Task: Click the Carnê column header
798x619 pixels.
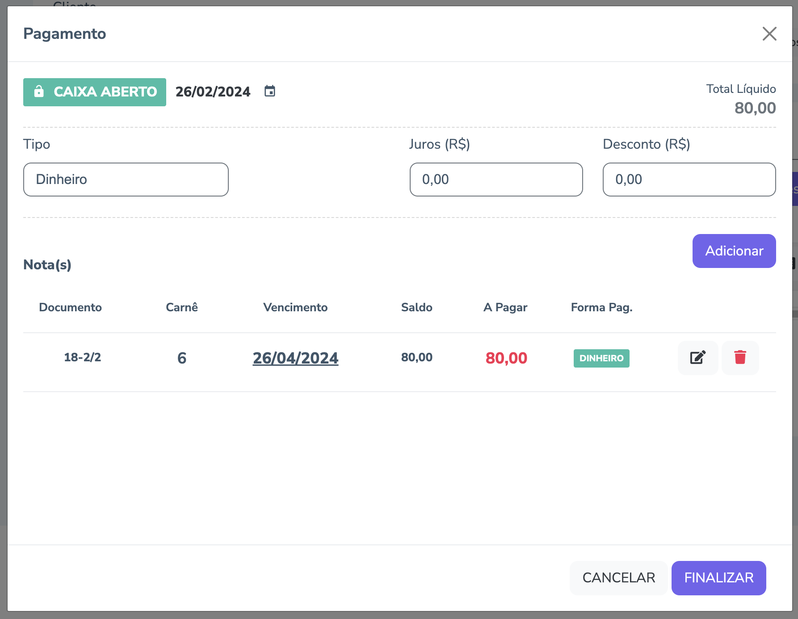Action: [181, 307]
